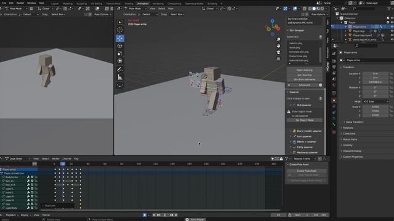
Task: Toggle camera view icon in viewport
Action: pyautogui.click(x=278, y=52)
